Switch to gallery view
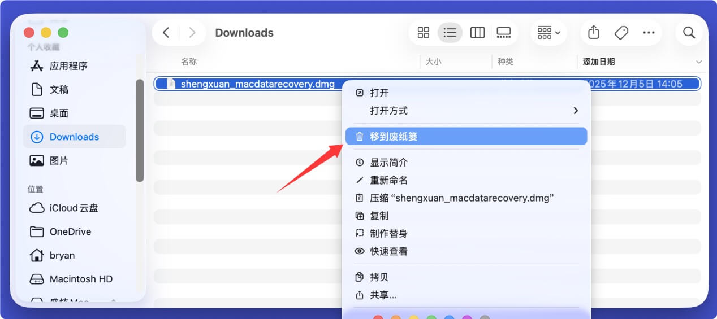The image size is (717, 319). click(x=503, y=33)
